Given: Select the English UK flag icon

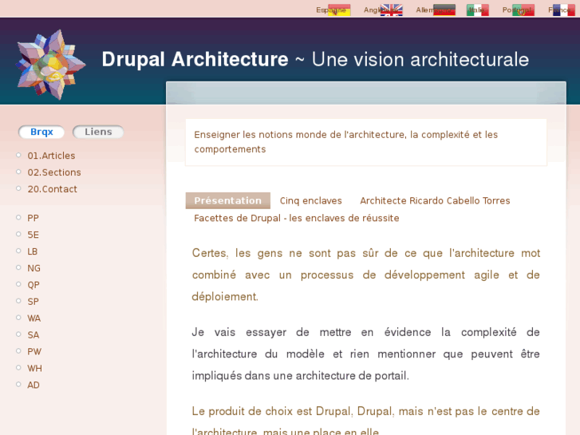Looking at the screenshot, I should 392,10.
